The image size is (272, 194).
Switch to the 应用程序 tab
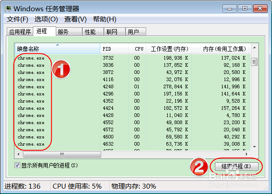20,32
